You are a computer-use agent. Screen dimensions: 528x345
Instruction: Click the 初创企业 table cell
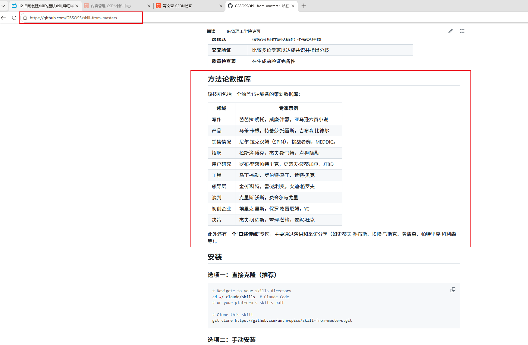point(222,209)
